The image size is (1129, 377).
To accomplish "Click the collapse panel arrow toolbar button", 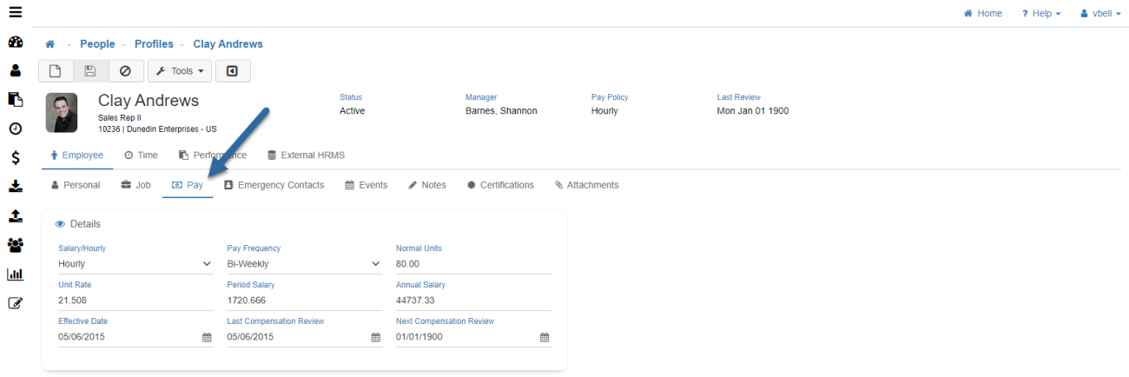I will [x=232, y=71].
